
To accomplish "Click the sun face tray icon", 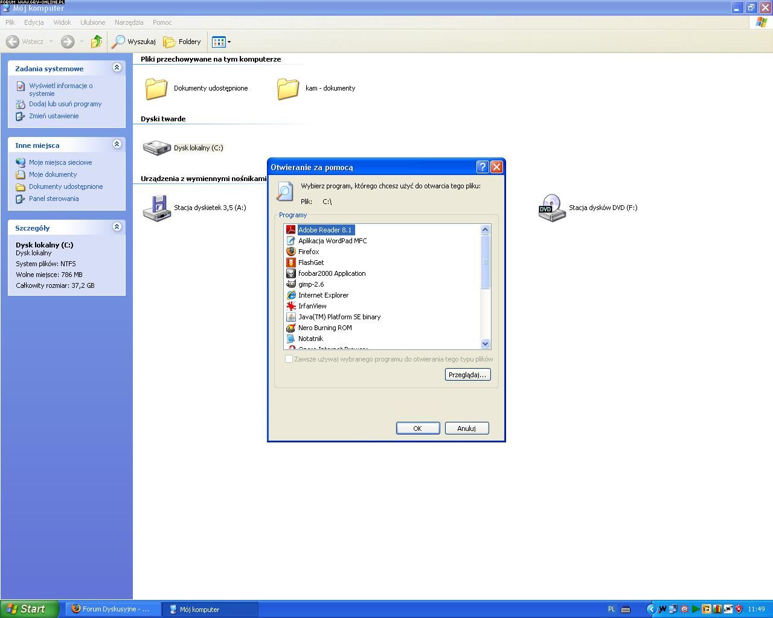I will click(x=684, y=609).
